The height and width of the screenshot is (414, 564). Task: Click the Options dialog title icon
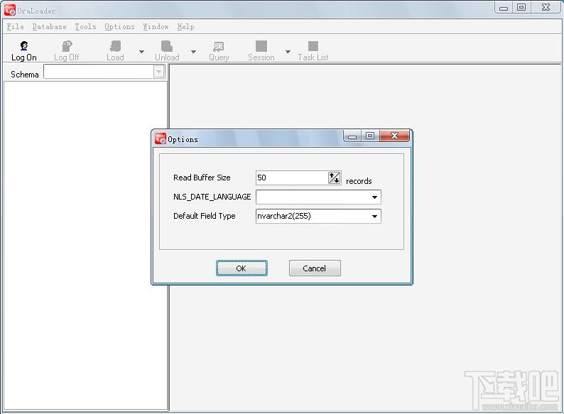coord(161,138)
